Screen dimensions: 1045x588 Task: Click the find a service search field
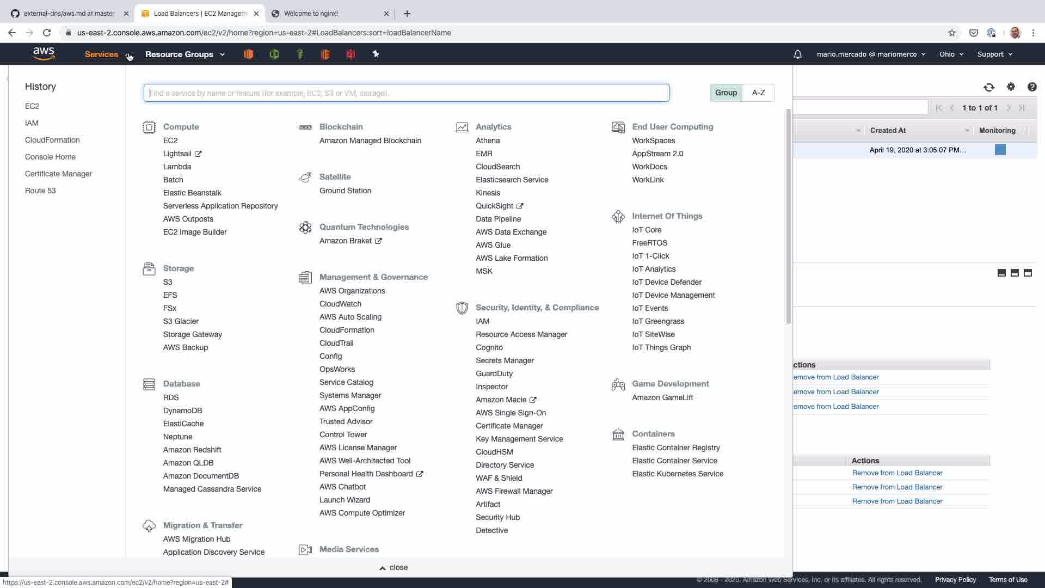pos(406,93)
